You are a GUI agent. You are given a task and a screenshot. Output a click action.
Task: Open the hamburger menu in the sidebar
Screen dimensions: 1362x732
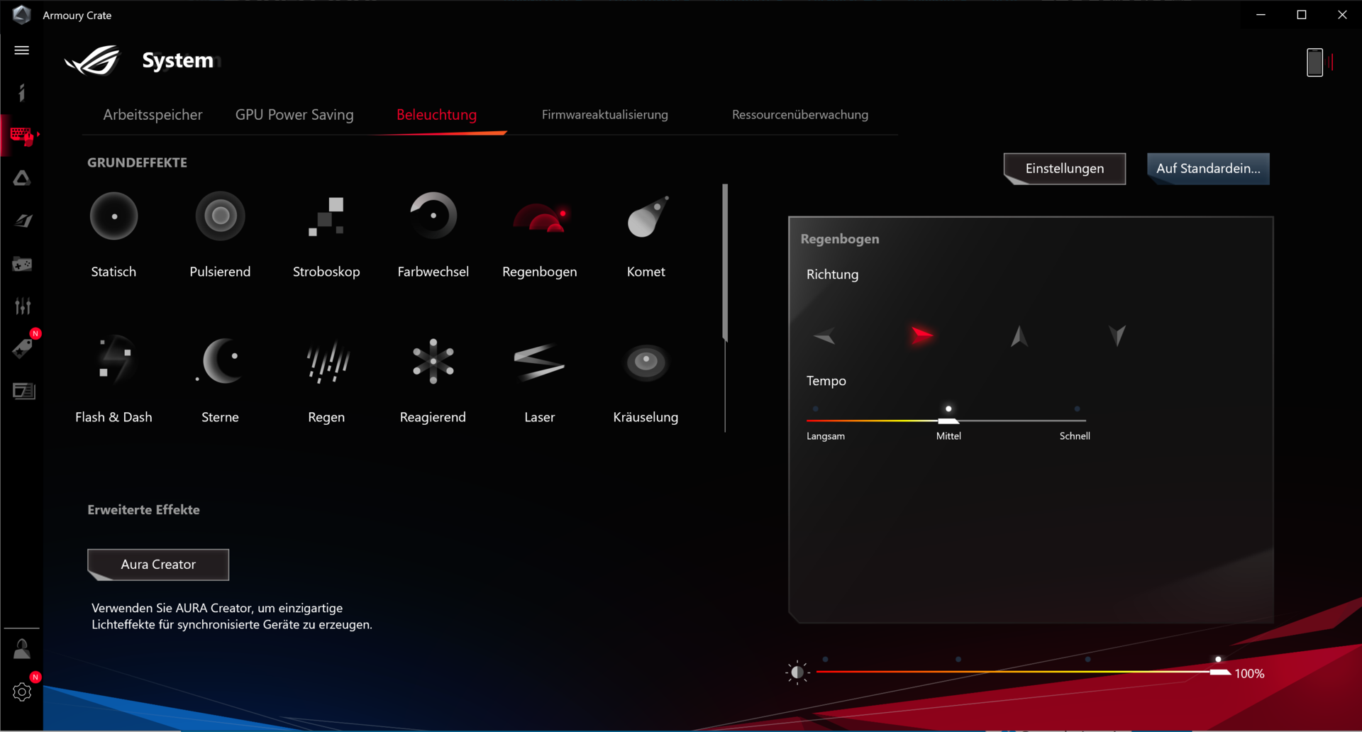(x=22, y=50)
